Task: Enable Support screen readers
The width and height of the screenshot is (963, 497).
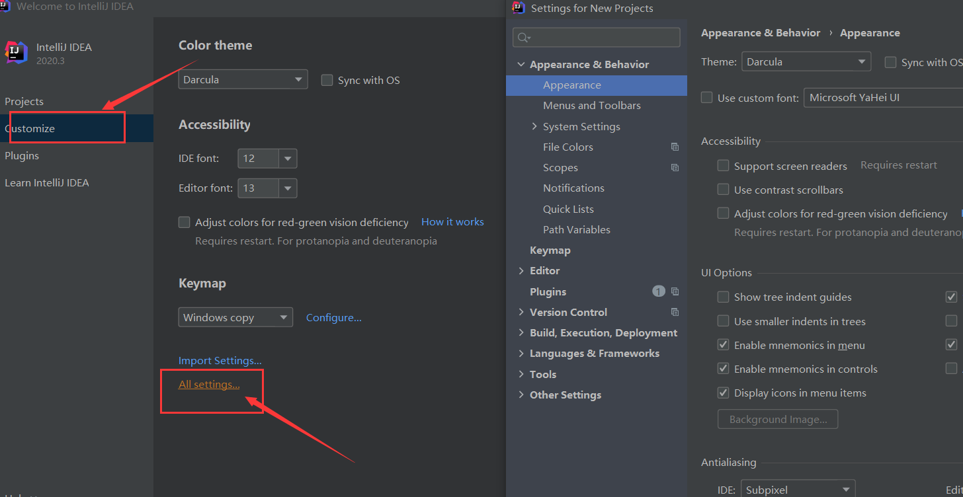Action: tap(724, 166)
